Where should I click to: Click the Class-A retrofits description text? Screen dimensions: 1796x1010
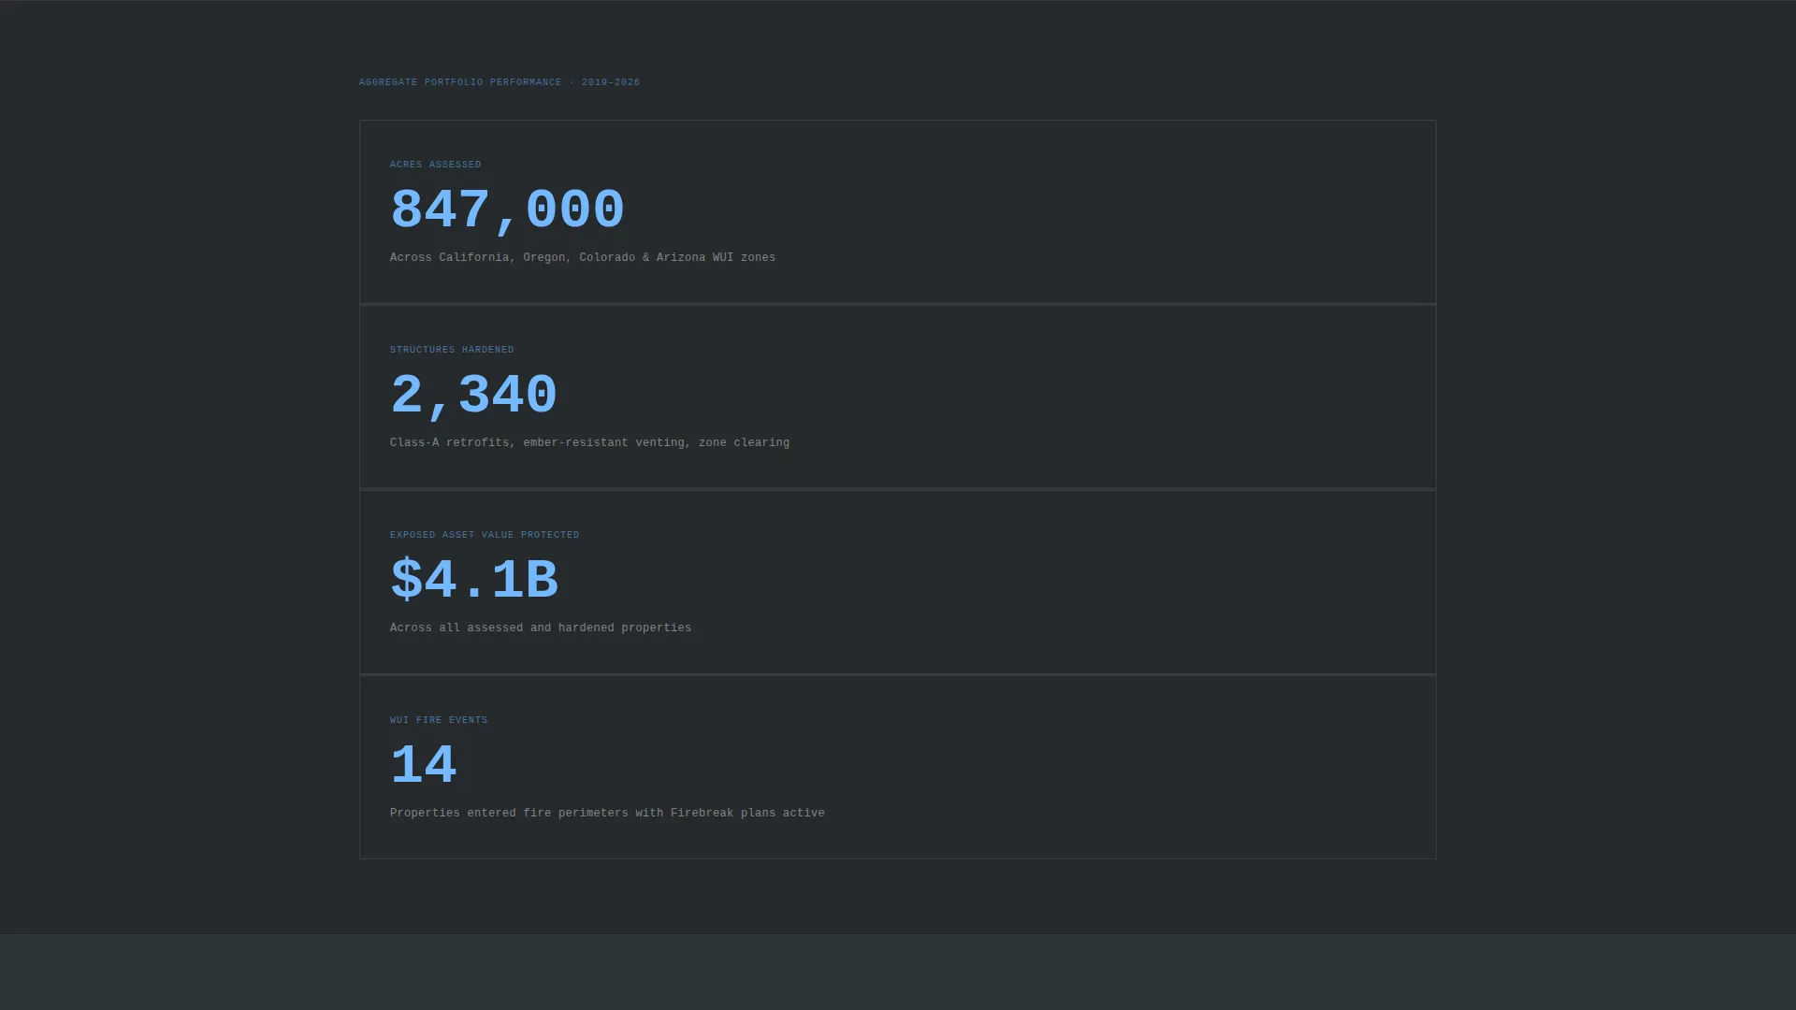[589, 443]
